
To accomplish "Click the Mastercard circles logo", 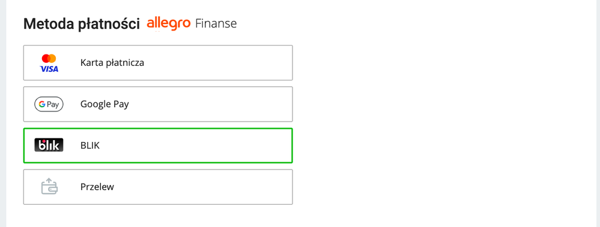I will 49,58.
